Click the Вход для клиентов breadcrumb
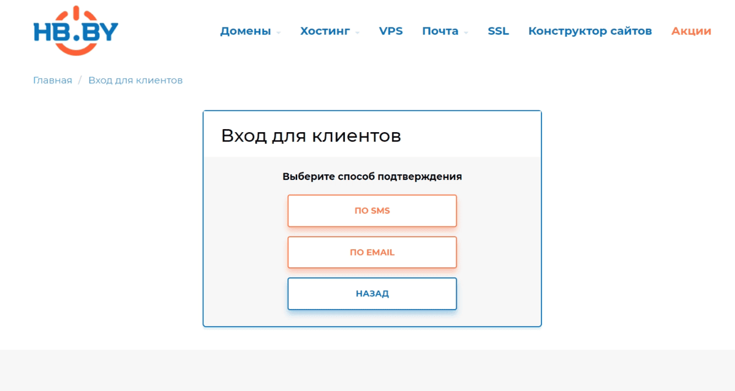 [x=135, y=80]
